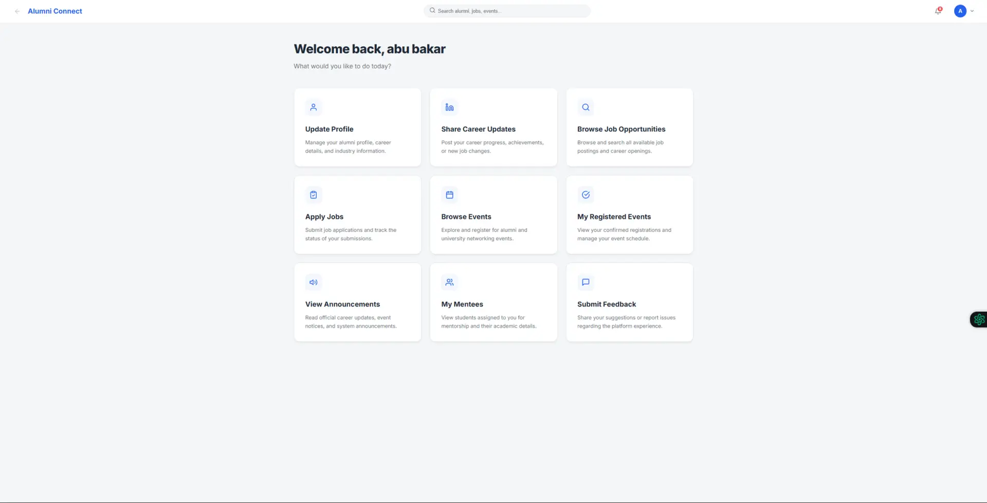Select the Browse Job Opportunities title
The image size is (987, 503).
coord(621,129)
